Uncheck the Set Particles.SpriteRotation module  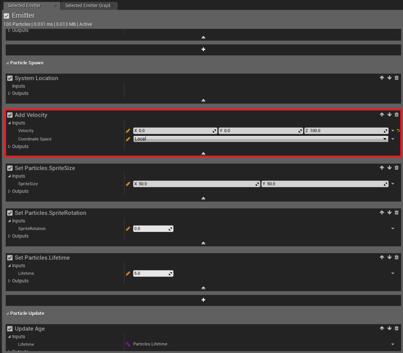10,213
